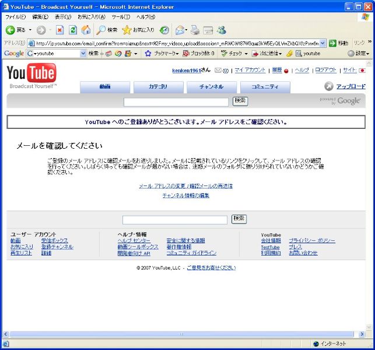Select the コミュニティ tab
375x350 pixels.
[265, 87]
